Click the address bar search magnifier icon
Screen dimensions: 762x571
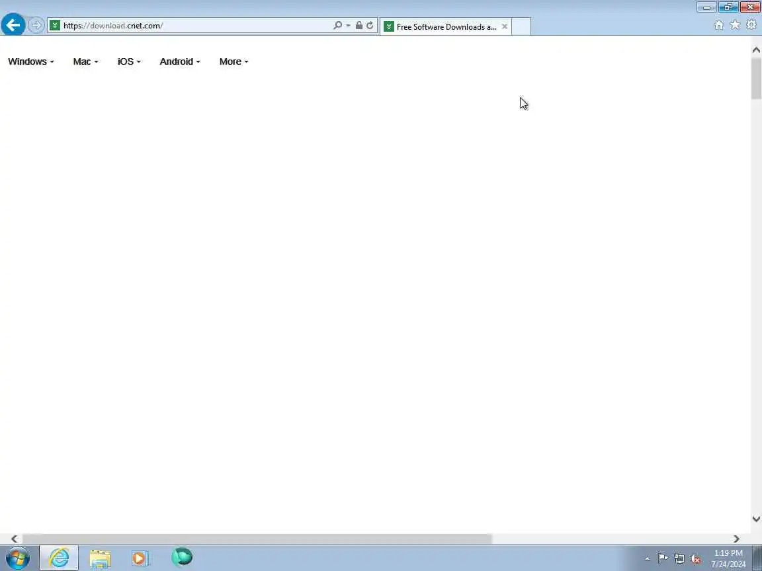click(337, 25)
